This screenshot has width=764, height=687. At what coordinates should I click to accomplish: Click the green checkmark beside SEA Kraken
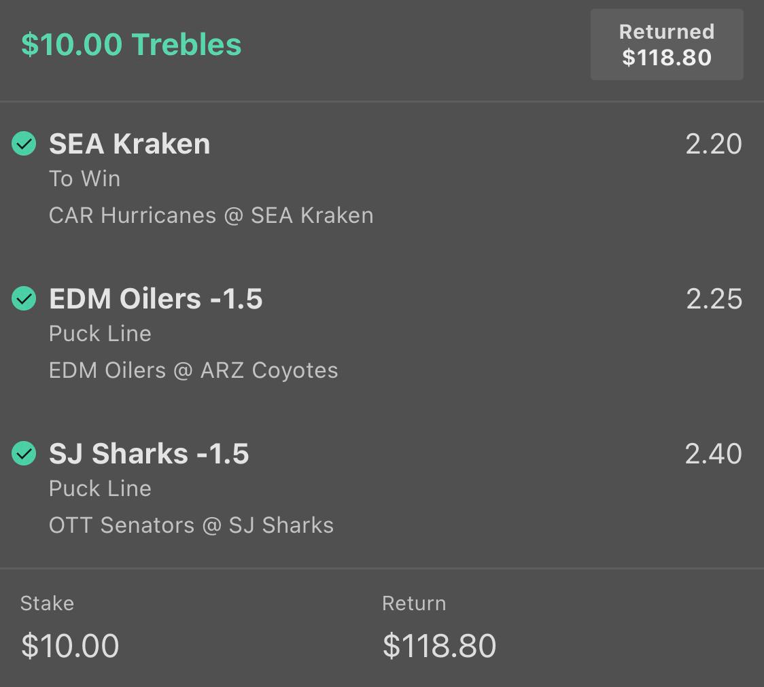[x=24, y=144]
